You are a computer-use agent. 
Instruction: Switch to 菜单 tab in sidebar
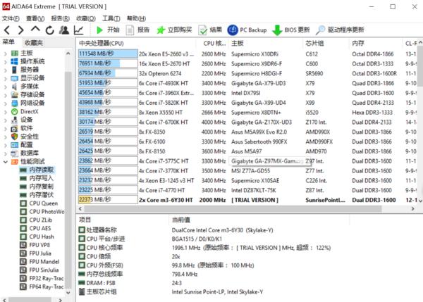point(8,42)
